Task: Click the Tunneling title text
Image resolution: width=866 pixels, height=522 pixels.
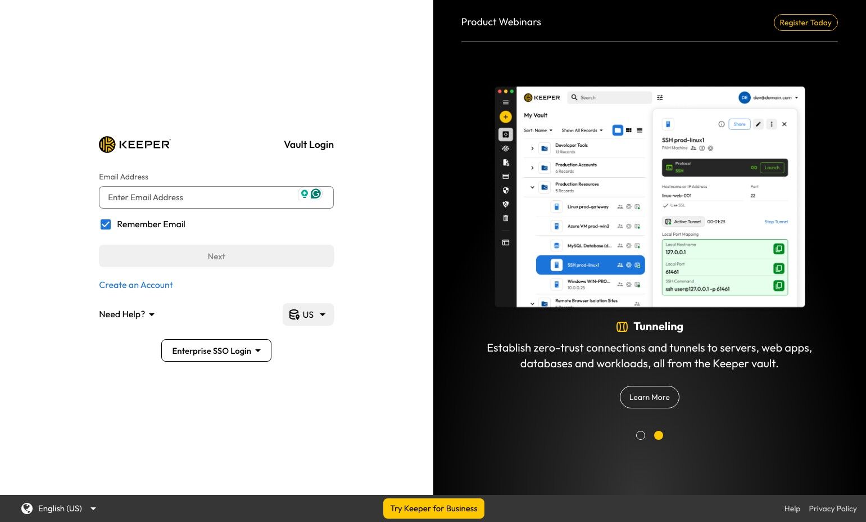Action: point(658,327)
